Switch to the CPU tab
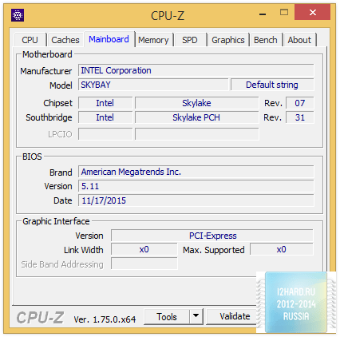 [30, 40]
